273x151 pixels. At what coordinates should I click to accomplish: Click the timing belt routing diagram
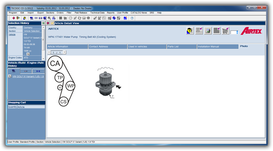click(x=61, y=81)
